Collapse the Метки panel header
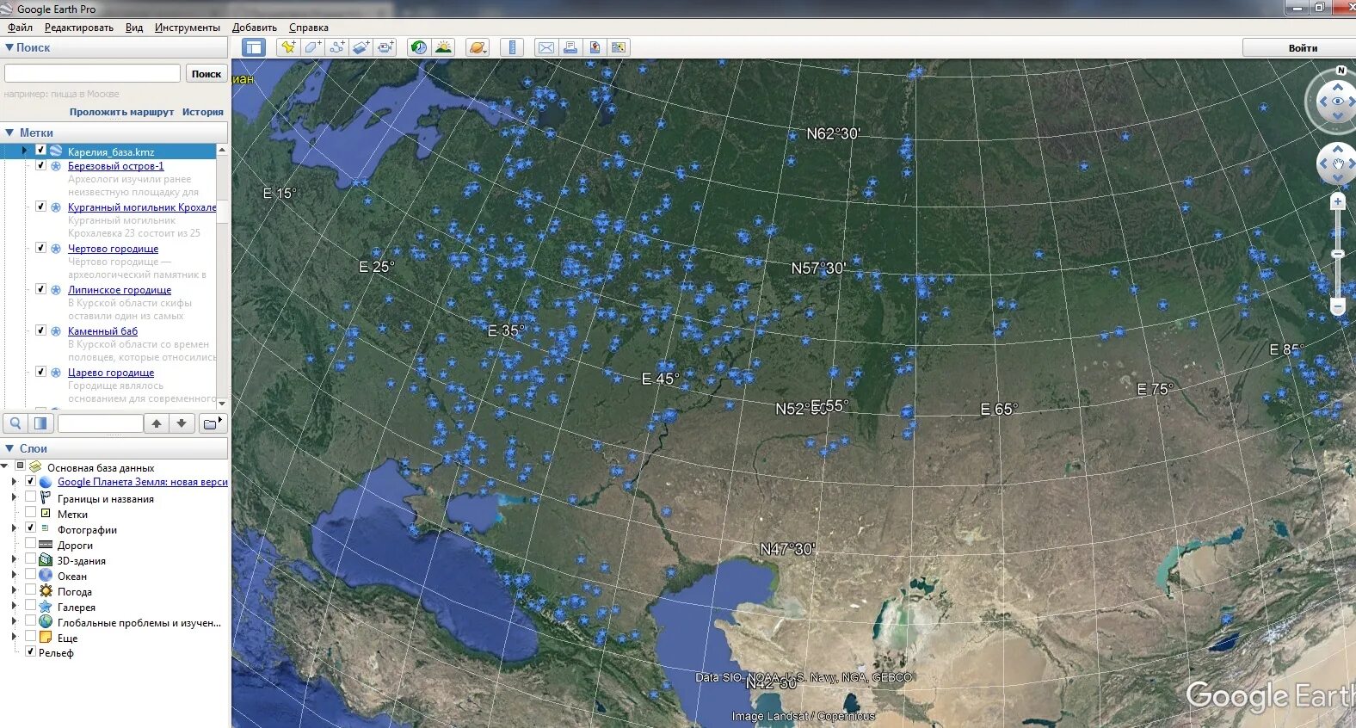Image resolution: width=1356 pixels, height=728 pixels. click(9, 133)
